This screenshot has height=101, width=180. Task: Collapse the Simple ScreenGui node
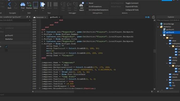[161, 35]
